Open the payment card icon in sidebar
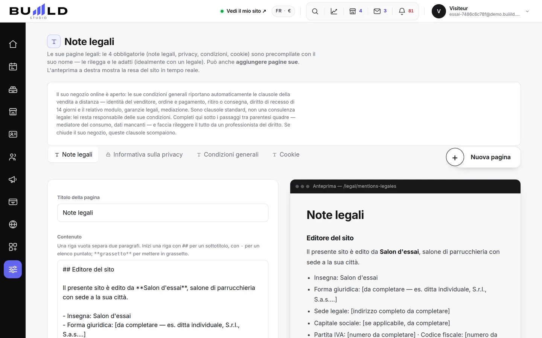This screenshot has height=338, width=542. click(x=13, y=202)
